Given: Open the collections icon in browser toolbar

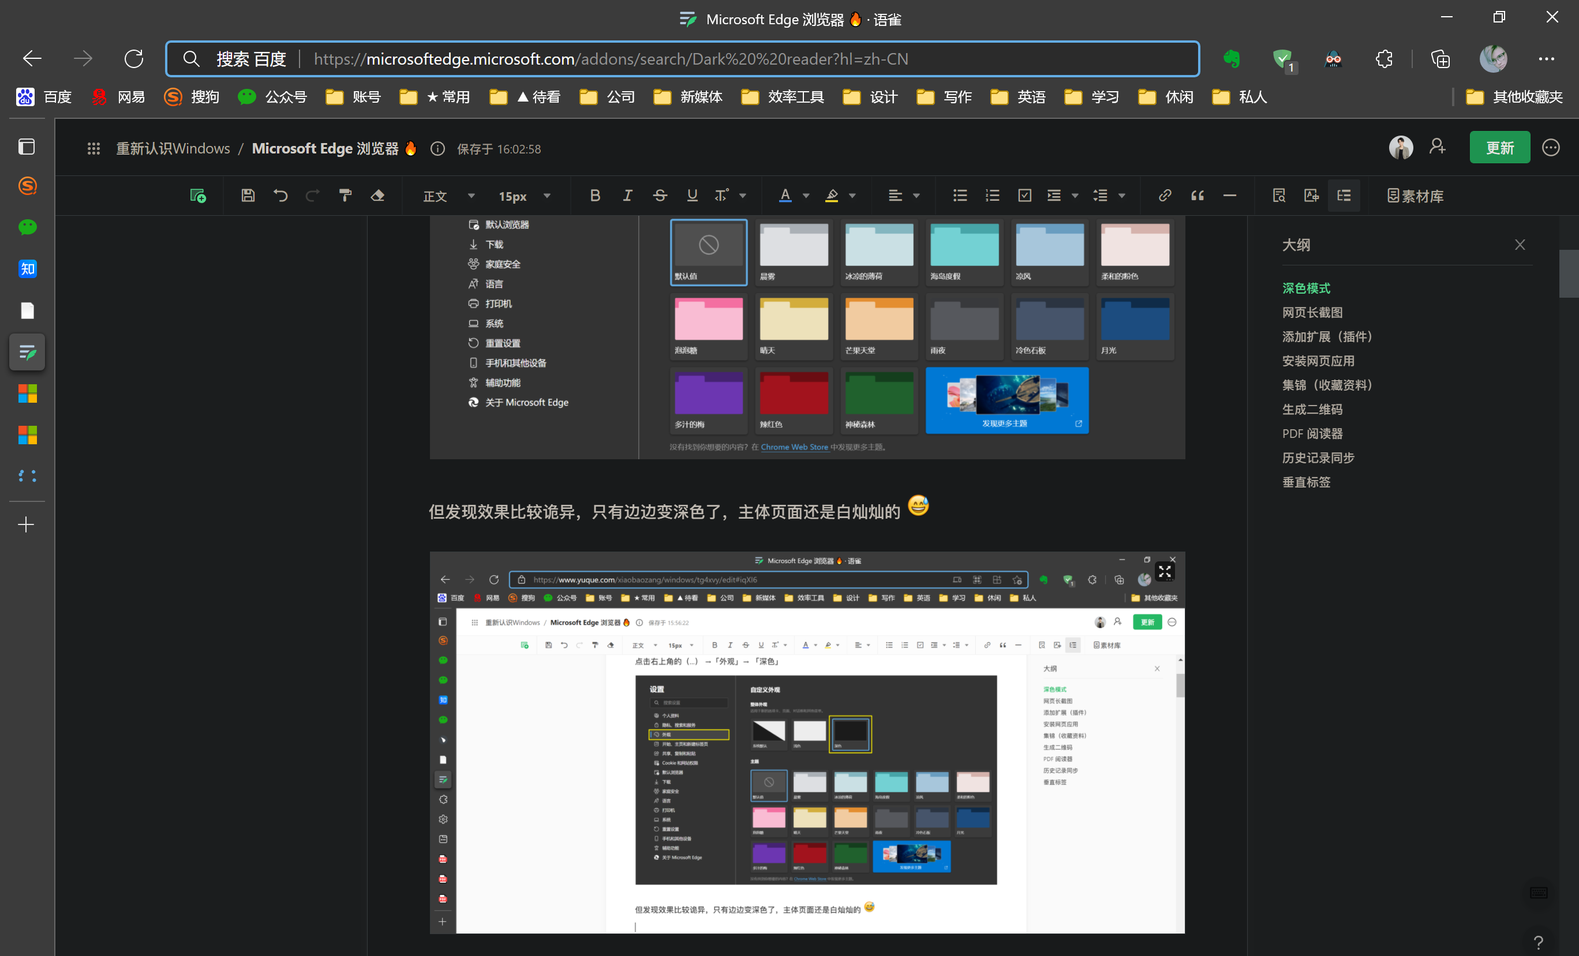Looking at the screenshot, I should coord(1440,59).
